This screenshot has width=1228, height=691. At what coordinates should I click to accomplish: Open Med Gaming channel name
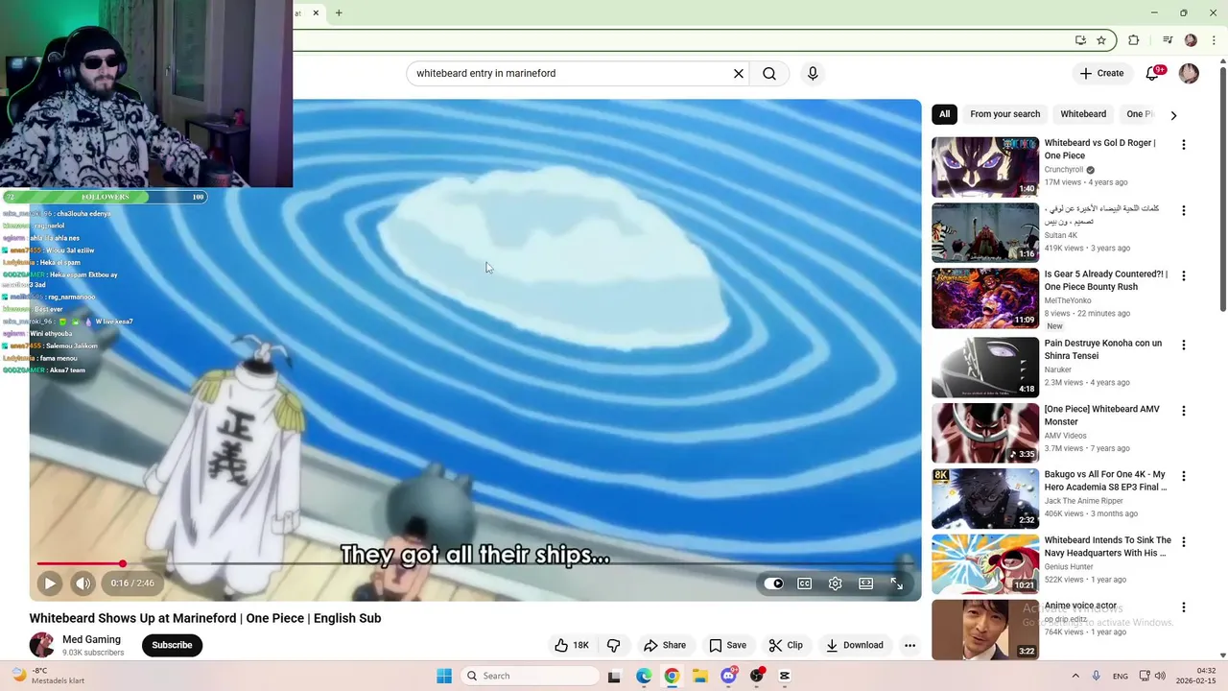click(91, 639)
